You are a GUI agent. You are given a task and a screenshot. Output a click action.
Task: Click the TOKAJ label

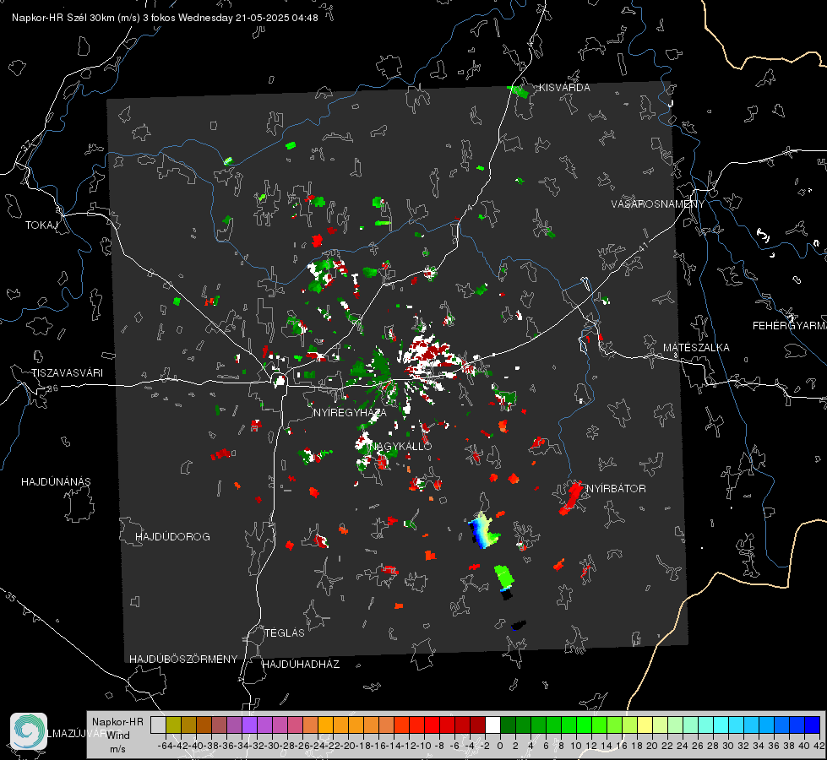click(41, 225)
